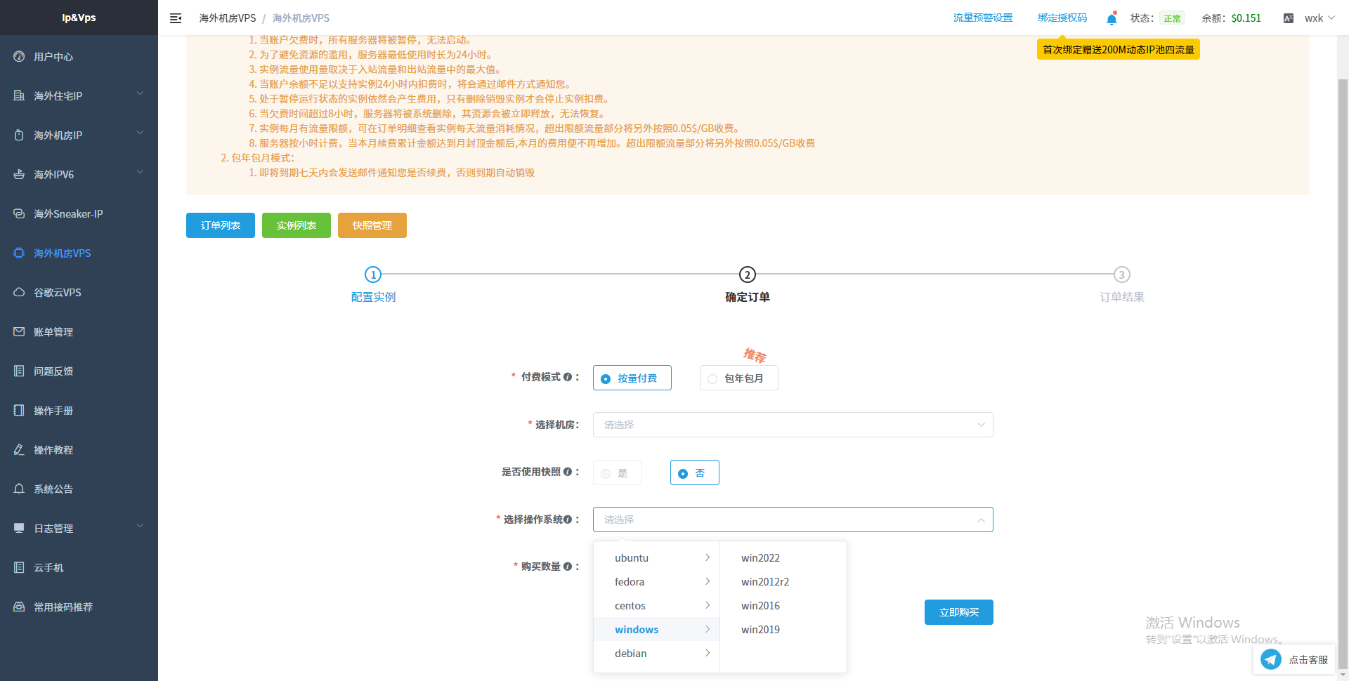
Task: Click the 海外Sneaker-IP sidebar icon
Action: tap(19, 213)
